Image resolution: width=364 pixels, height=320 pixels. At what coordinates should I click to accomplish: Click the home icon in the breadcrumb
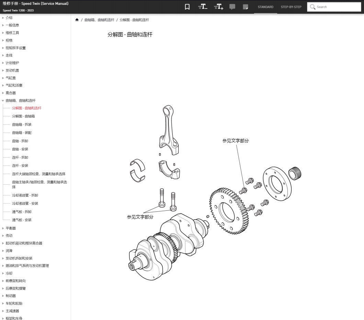coord(77,20)
